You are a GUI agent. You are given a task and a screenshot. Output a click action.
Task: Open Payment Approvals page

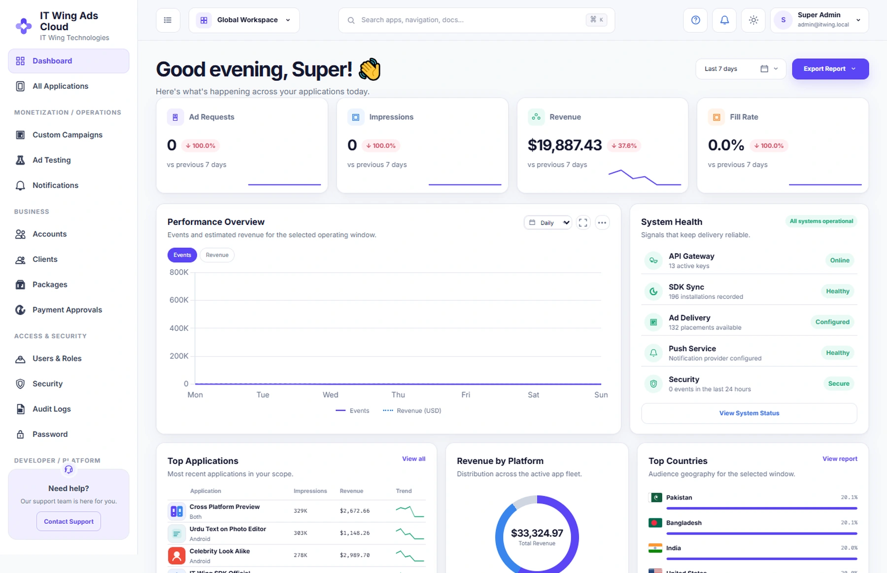point(68,310)
